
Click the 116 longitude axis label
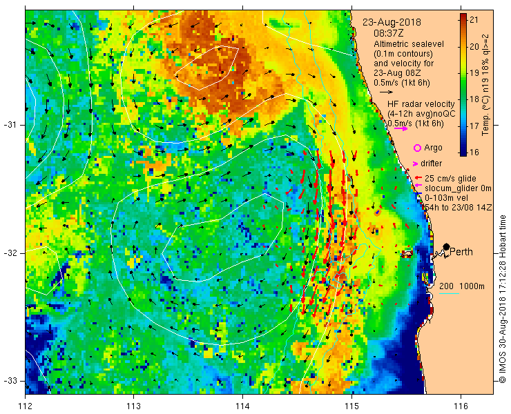point(461,406)
